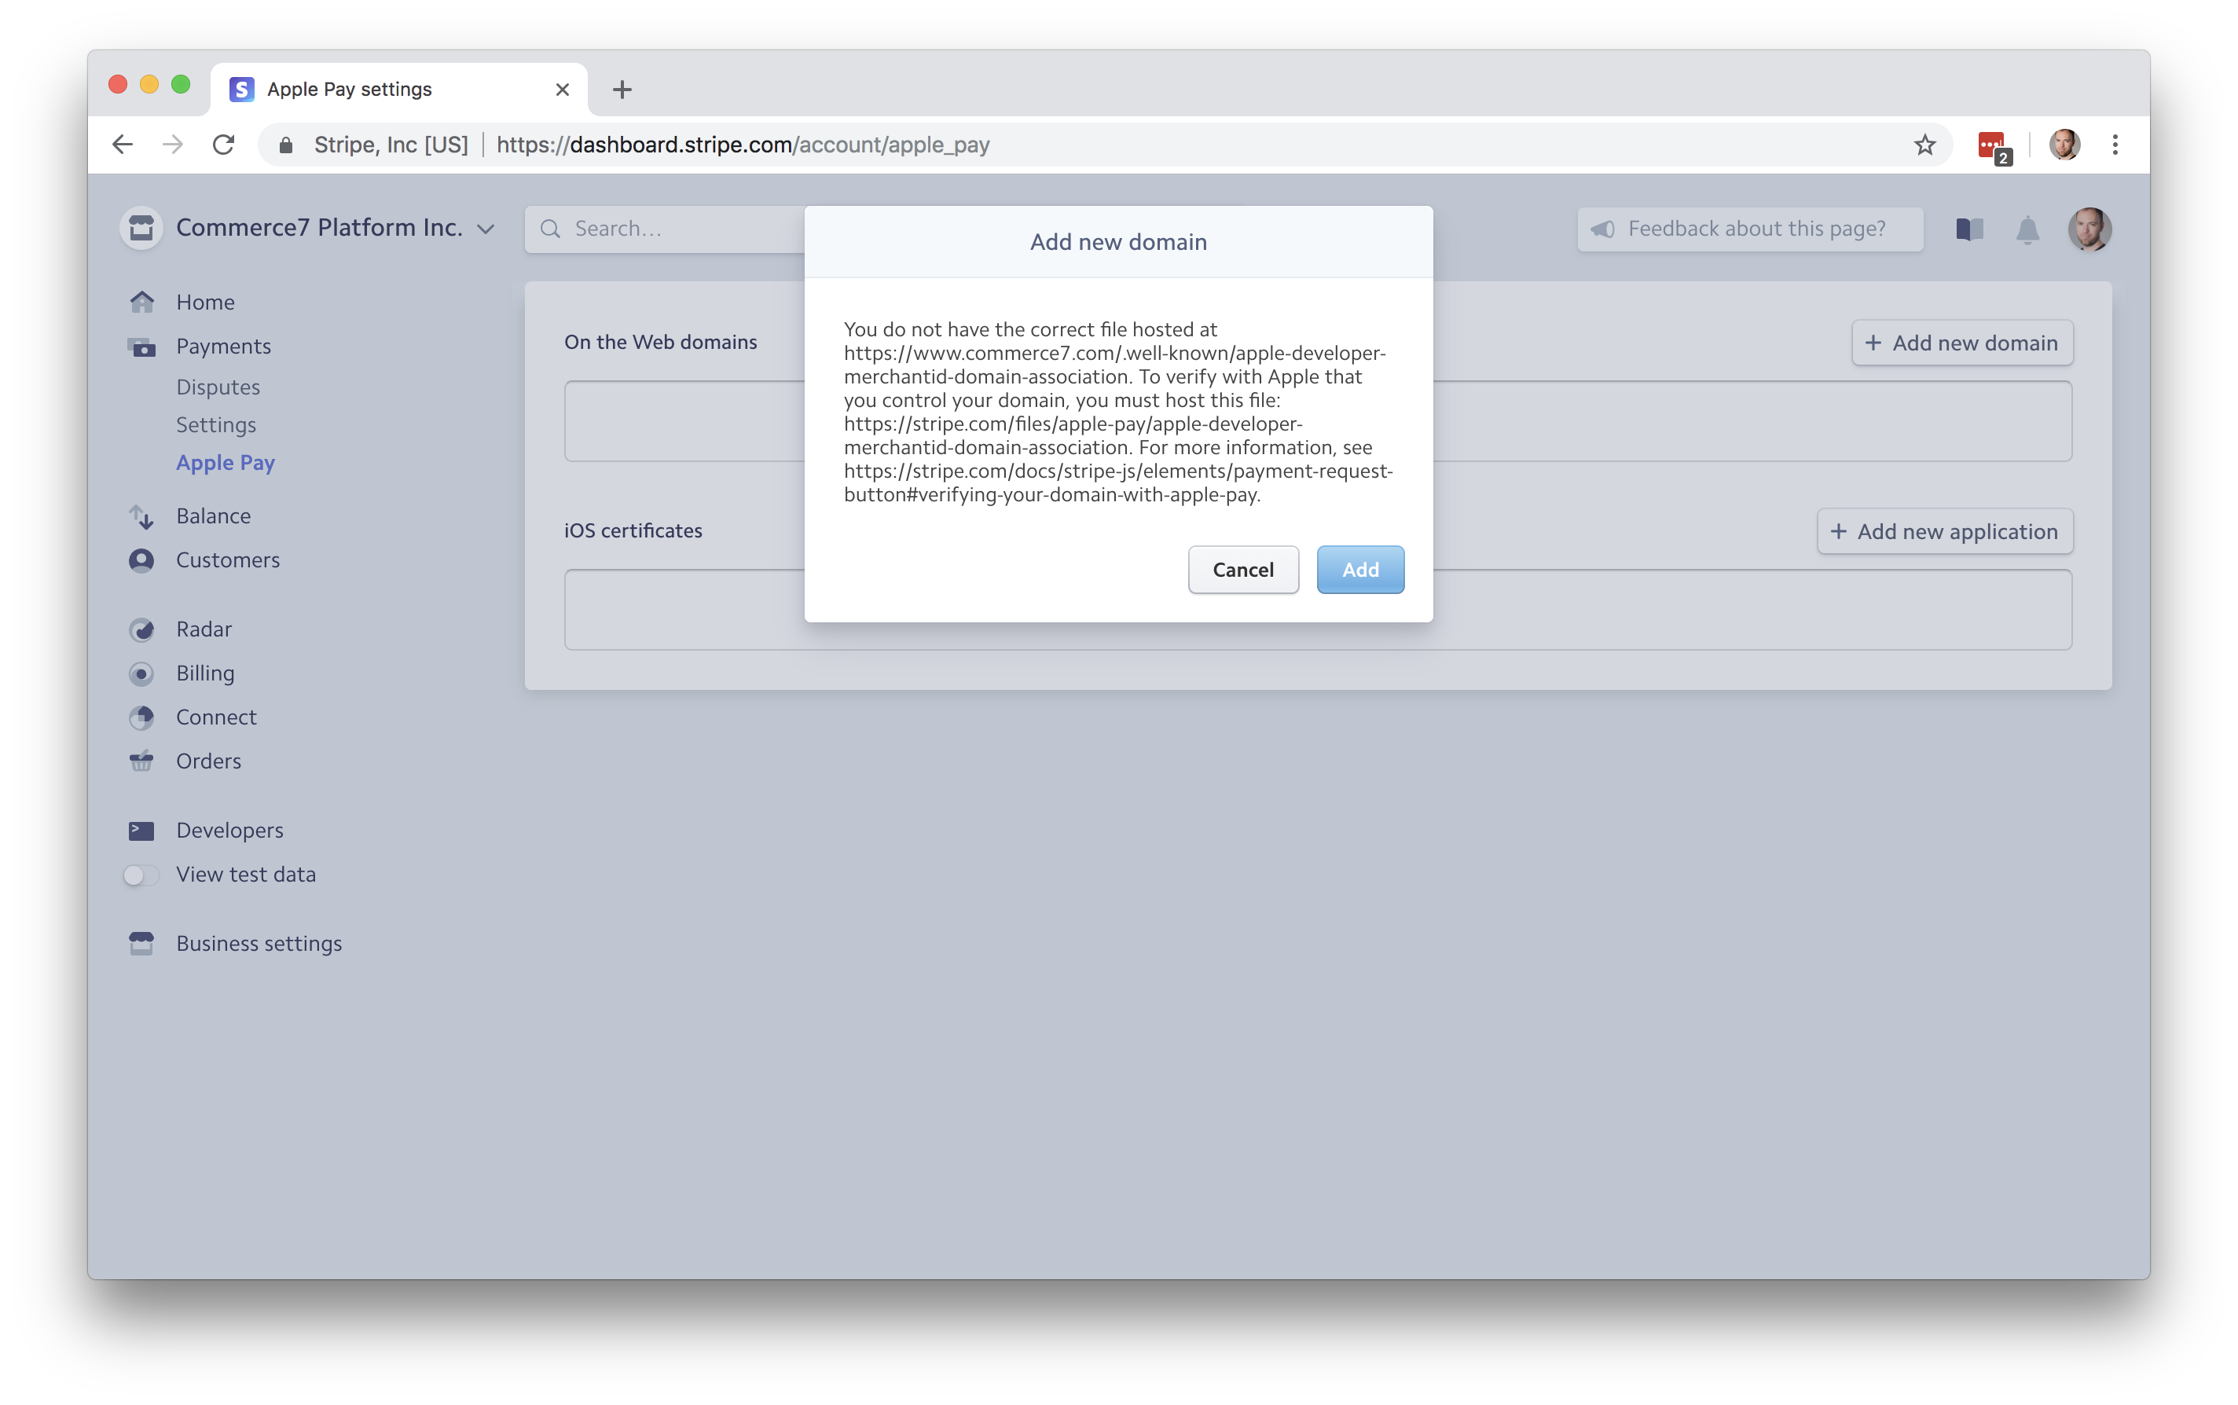Open the Chrome profile avatar

2064,145
